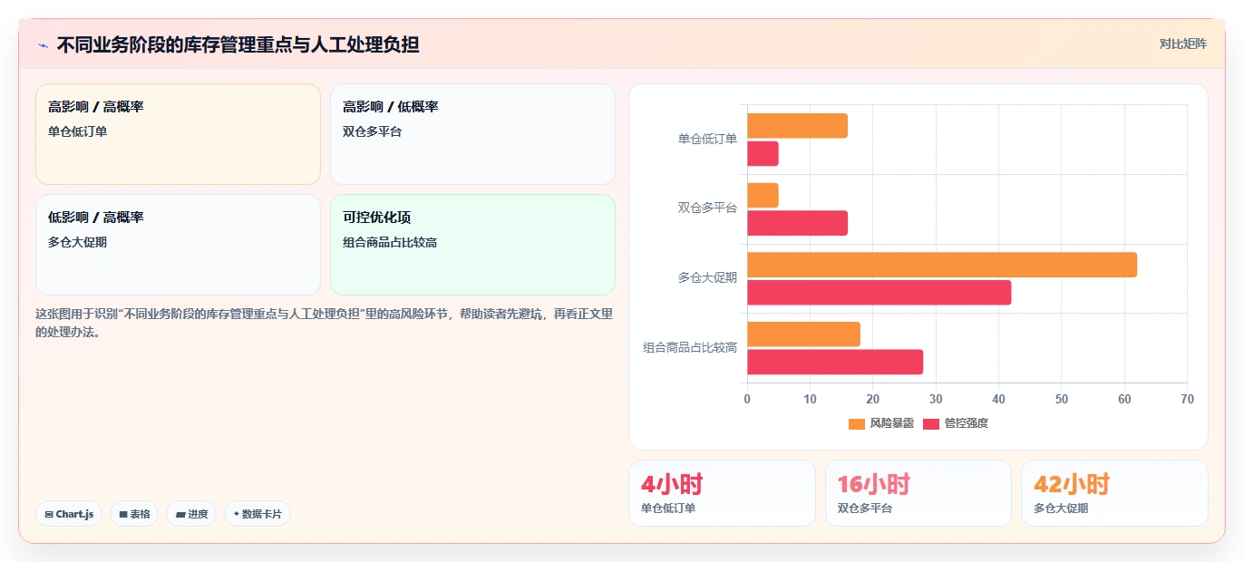
Task: Click the orange bar for 双仓多平台
Action: coord(763,195)
